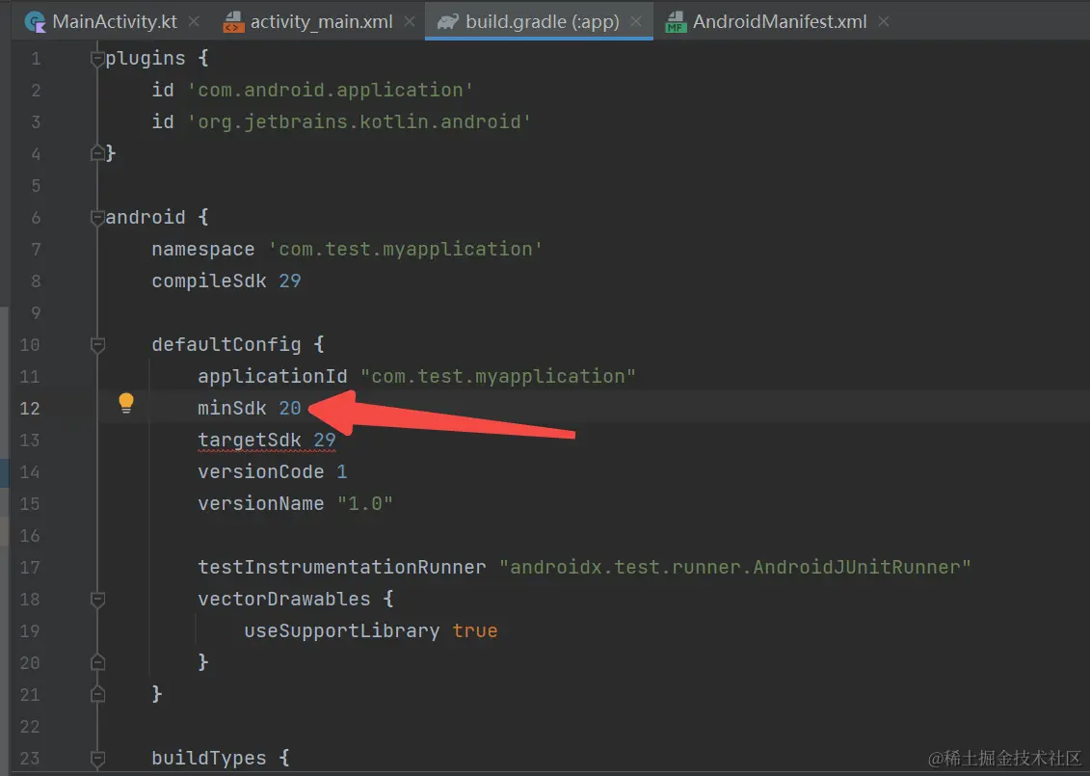Close the build.gradle (:app) tab
This screenshot has width=1090, height=776.
point(635,21)
